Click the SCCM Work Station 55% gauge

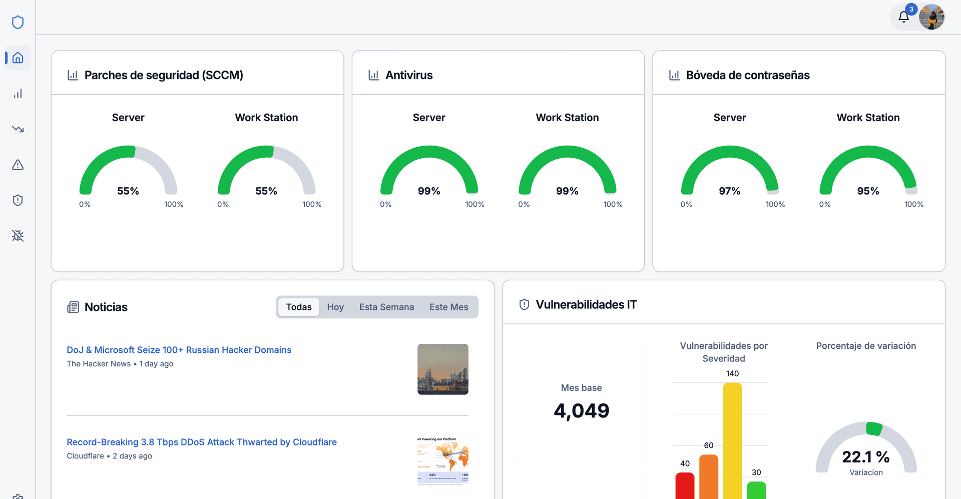[x=266, y=170]
